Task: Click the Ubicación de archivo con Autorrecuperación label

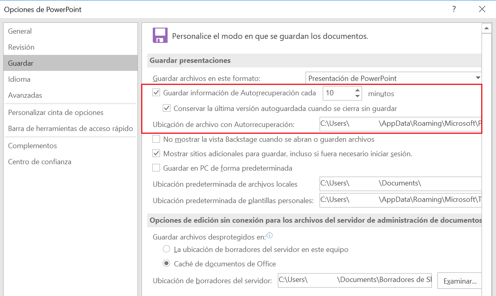Action: point(224,125)
